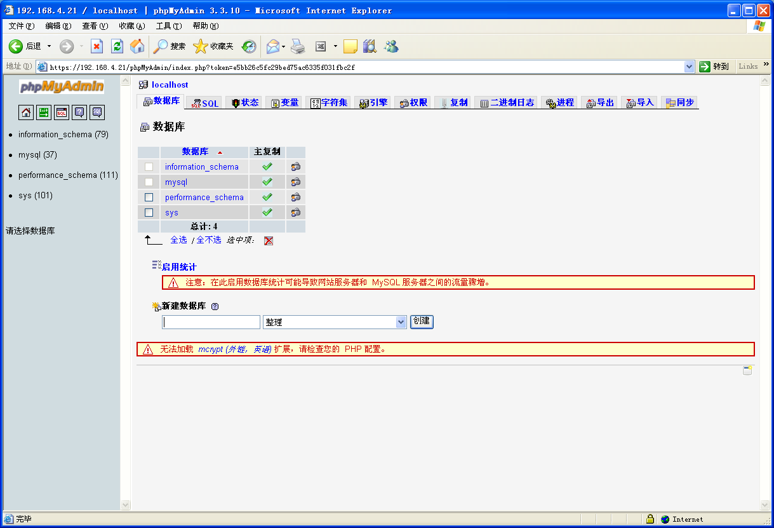Screen dimensions: 774x528
Task: Expand the address bar URL dropdown
Action: [x=690, y=66]
